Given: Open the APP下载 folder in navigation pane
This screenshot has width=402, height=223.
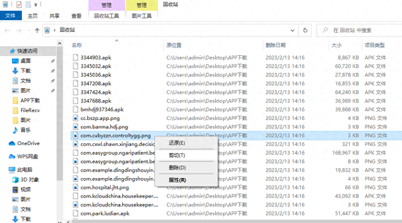Looking at the screenshot, I should coord(30,101).
